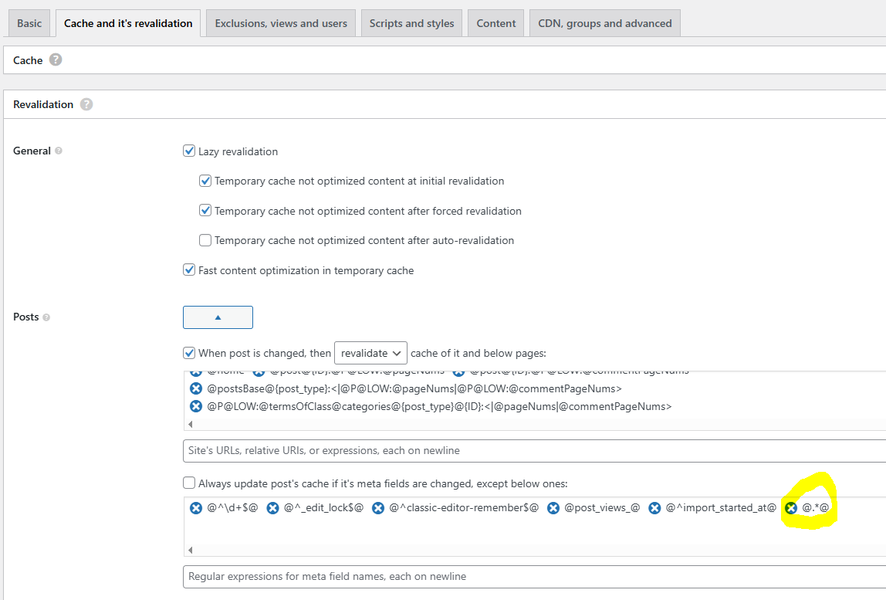Remove the highlighted @.*@ expression
The height and width of the screenshot is (600, 886).
[791, 508]
